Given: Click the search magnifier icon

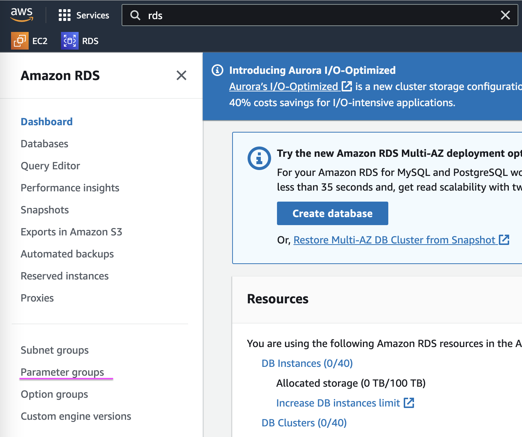Looking at the screenshot, I should [136, 15].
